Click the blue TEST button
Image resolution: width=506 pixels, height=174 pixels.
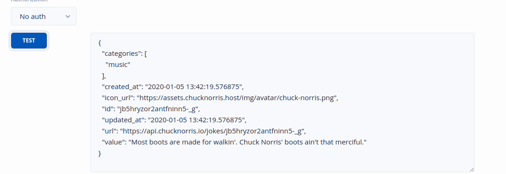click(29, 41)
